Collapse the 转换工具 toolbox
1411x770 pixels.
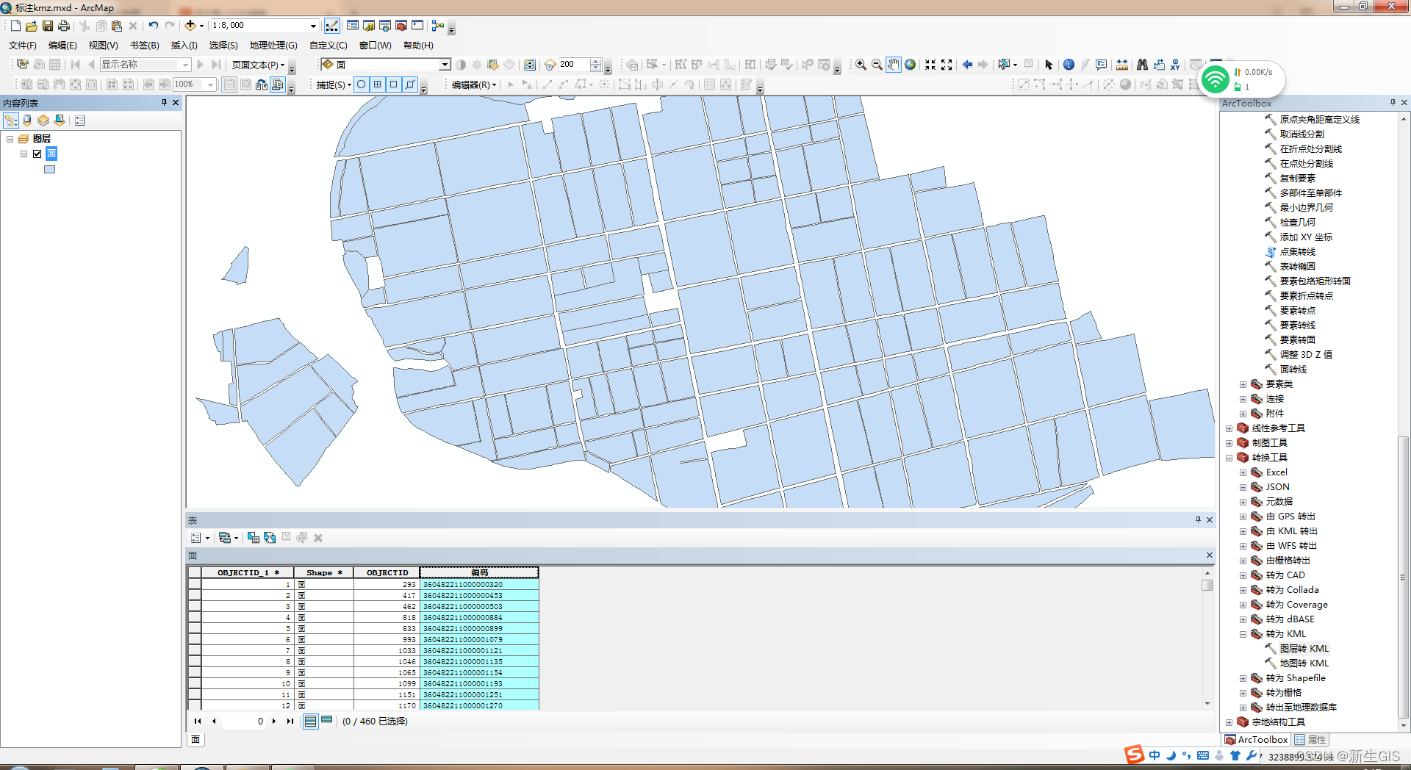1229,458
